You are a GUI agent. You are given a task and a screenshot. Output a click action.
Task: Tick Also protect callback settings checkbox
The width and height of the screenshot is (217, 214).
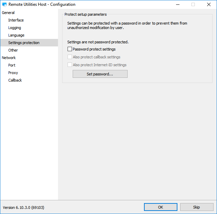pos(70,57)
